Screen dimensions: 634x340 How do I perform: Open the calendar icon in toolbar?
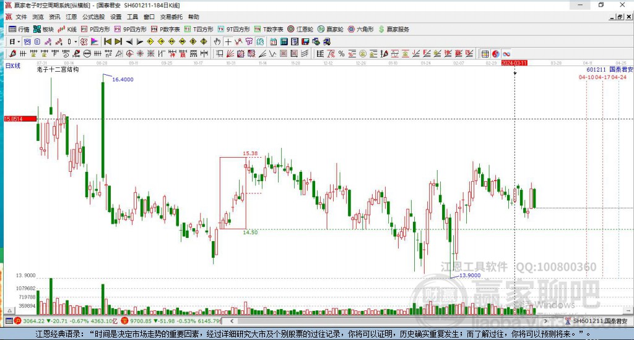click(273, 41)
